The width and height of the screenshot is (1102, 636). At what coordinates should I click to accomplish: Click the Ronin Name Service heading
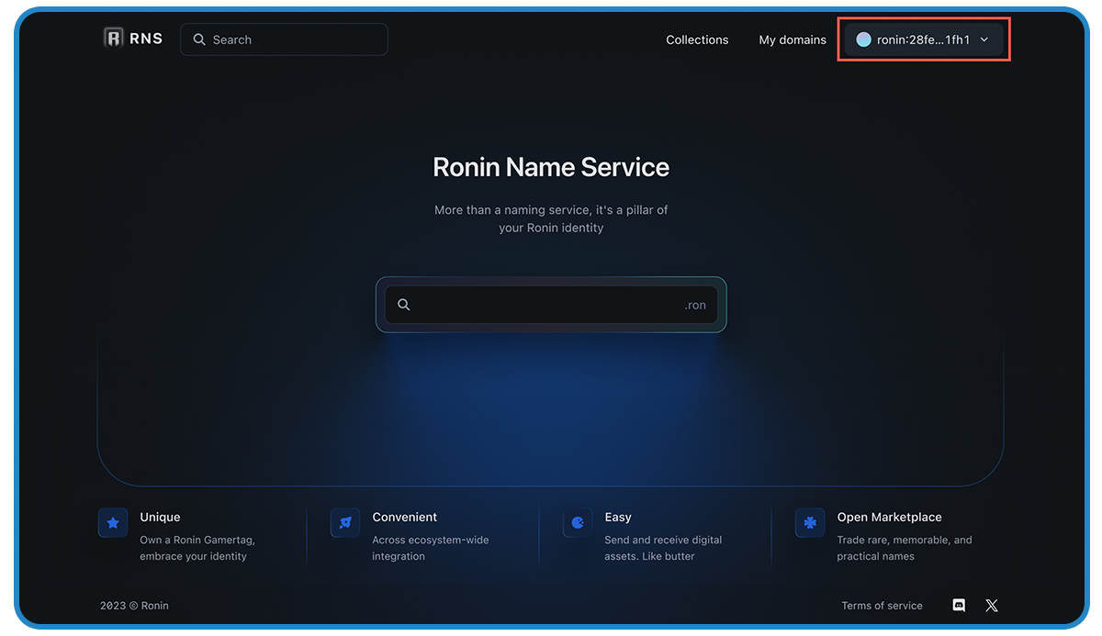(551, 167)
